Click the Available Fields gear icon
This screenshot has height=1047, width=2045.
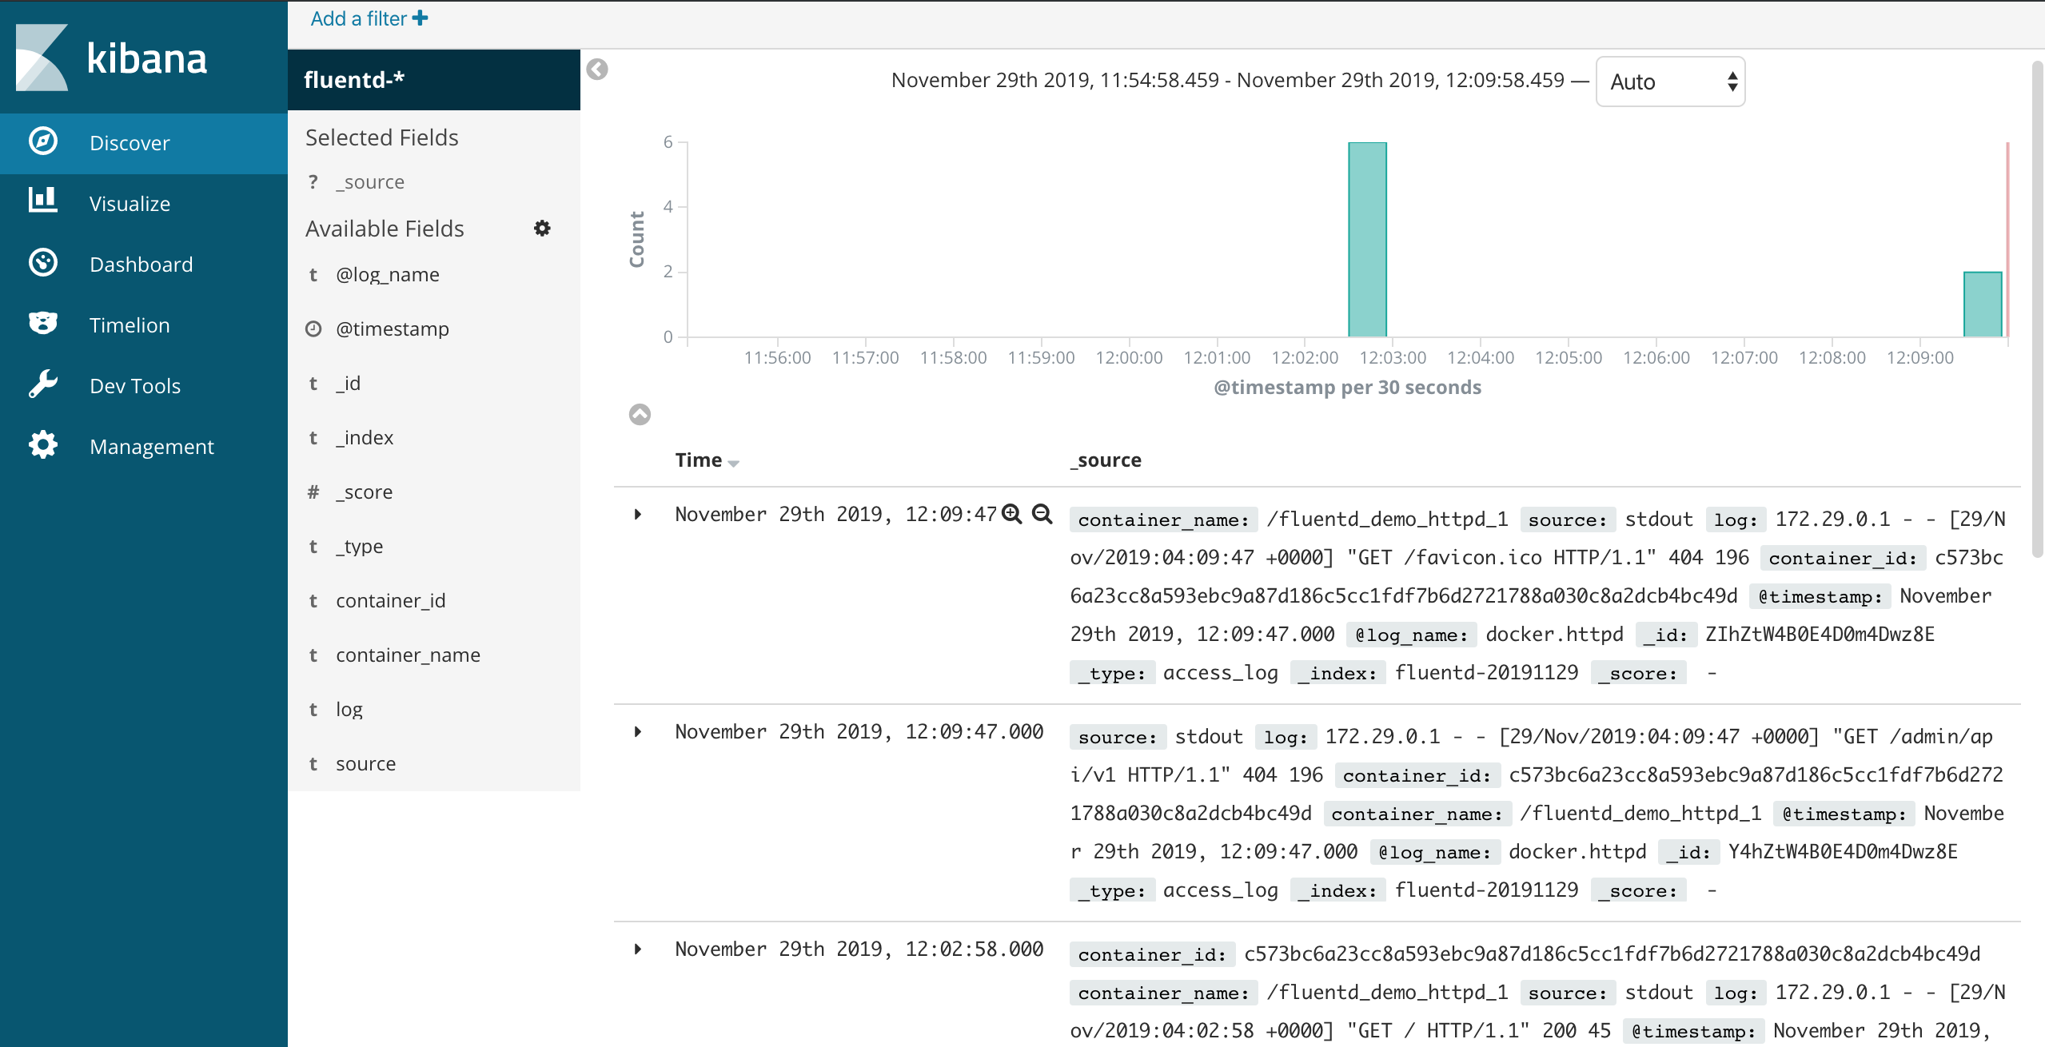(x=542, y=229)
